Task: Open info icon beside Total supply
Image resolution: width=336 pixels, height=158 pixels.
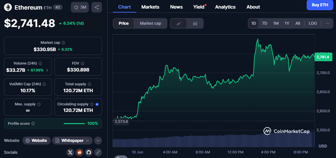Action: 89,84
